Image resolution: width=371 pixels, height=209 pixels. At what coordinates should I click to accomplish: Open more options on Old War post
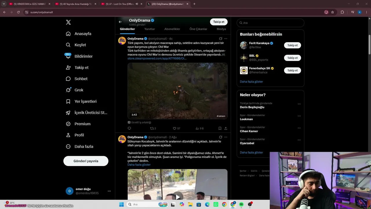[x=226, y=39]
